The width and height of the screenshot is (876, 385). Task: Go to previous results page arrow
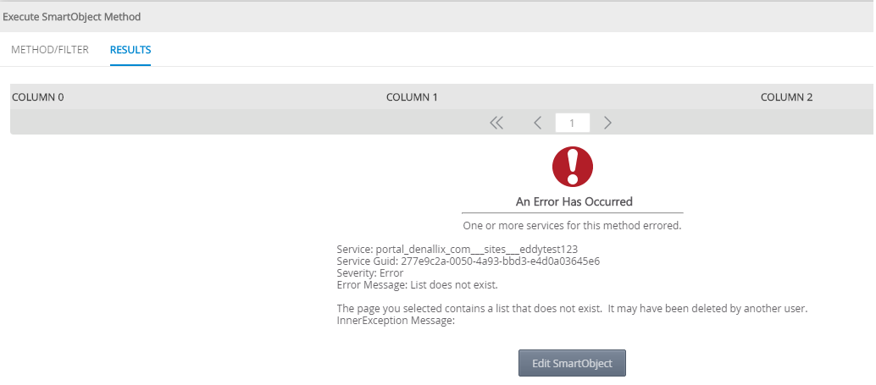(x=537, y=123)
